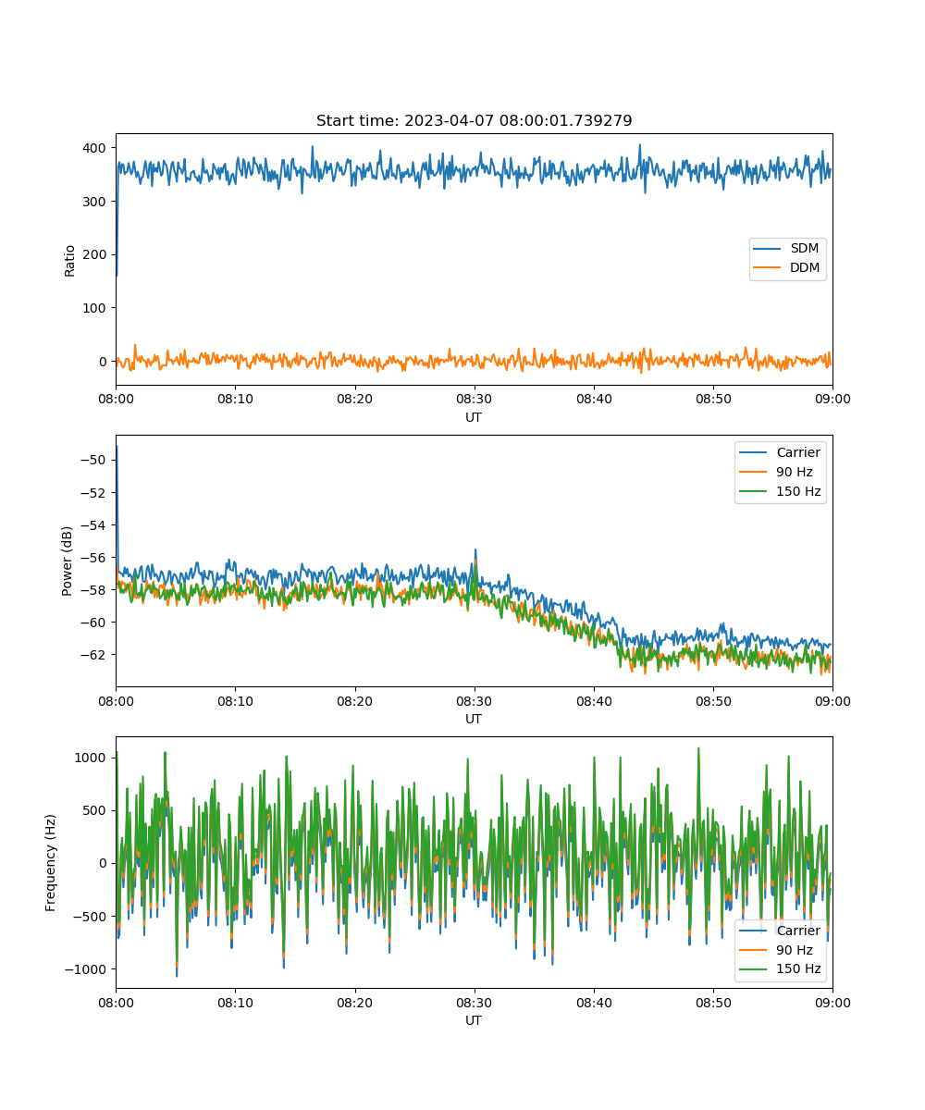Viewport: 925px width, 1110px height.
Task: Click the blue Carrier line sample in the Frequency legend
Action: click(x=755, y=931)
